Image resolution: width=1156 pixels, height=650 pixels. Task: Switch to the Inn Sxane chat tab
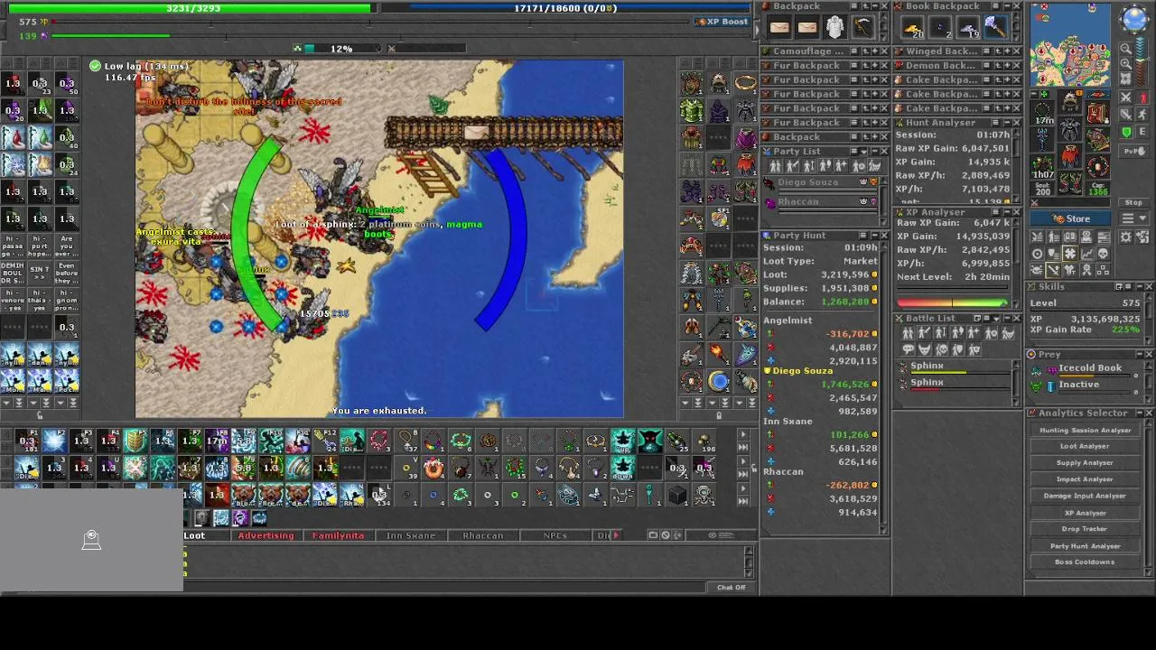pyautogui.click(x=411, y=535)
